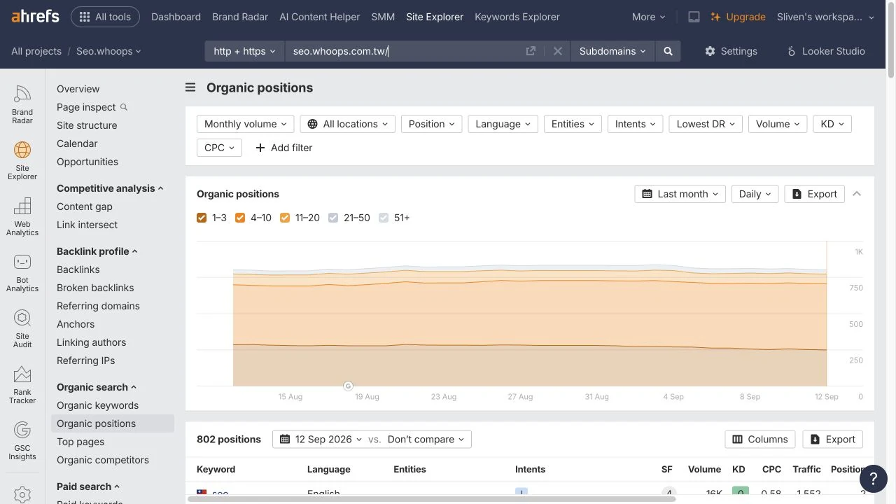
Task: Open Brand Radar in top menu
Action: coord(240,17)
